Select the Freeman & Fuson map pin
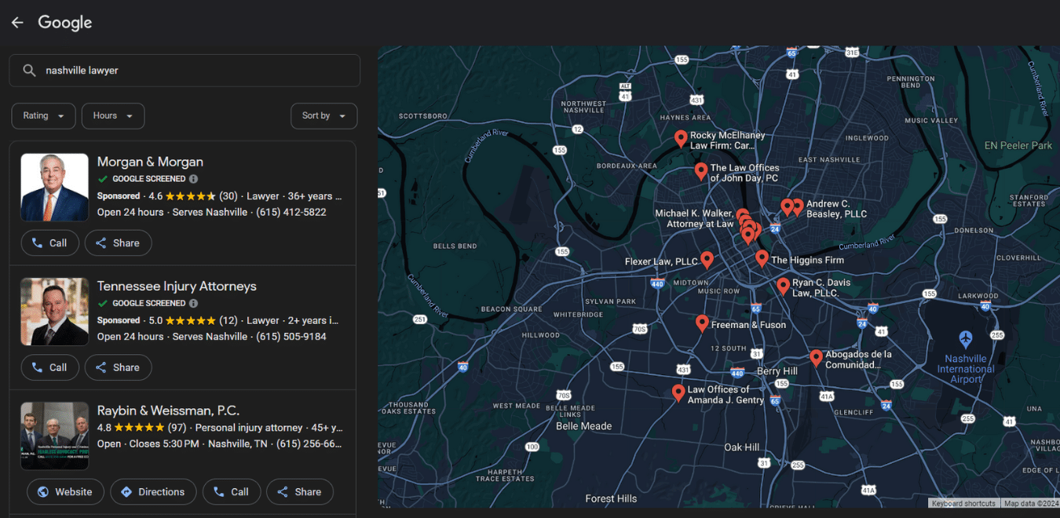 point(702,323)
